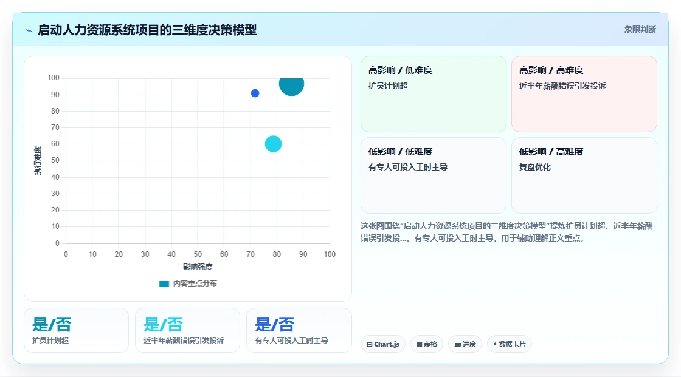This screenshot has width=681, height=377.
Task: Click the description paragraph under the quadrants
Action: 506,232
